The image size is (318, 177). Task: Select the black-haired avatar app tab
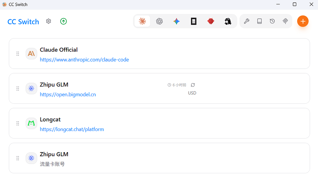[x=228, y=21]
